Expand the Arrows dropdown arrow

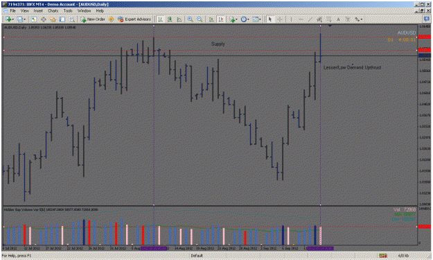362,19
